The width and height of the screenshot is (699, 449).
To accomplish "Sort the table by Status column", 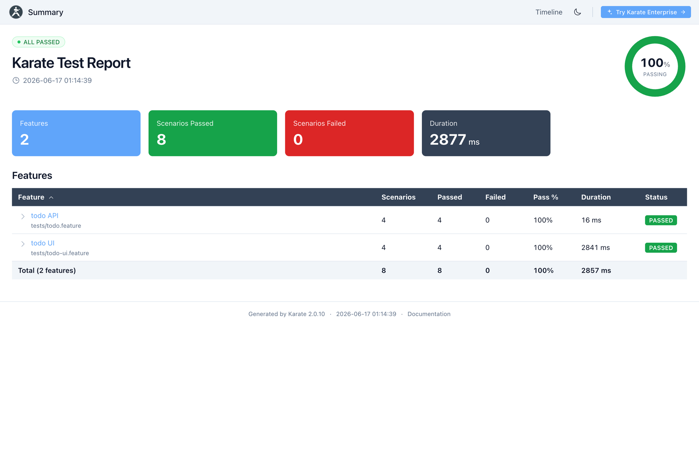I will (656, 197).
